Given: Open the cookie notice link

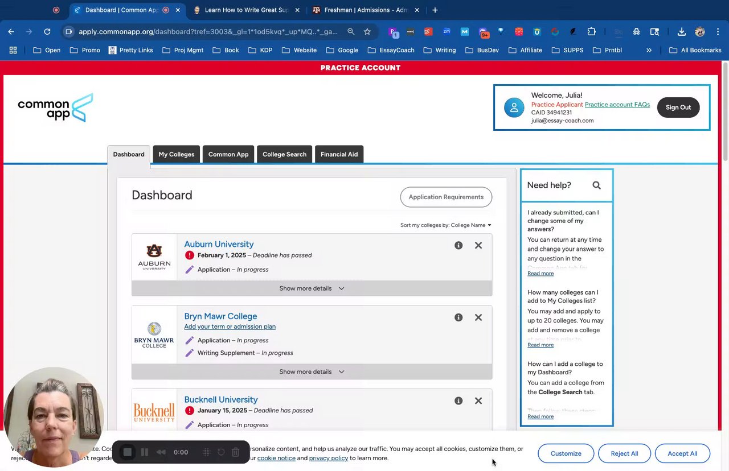Looking at the screenshot, I should (x=276, y=458).
